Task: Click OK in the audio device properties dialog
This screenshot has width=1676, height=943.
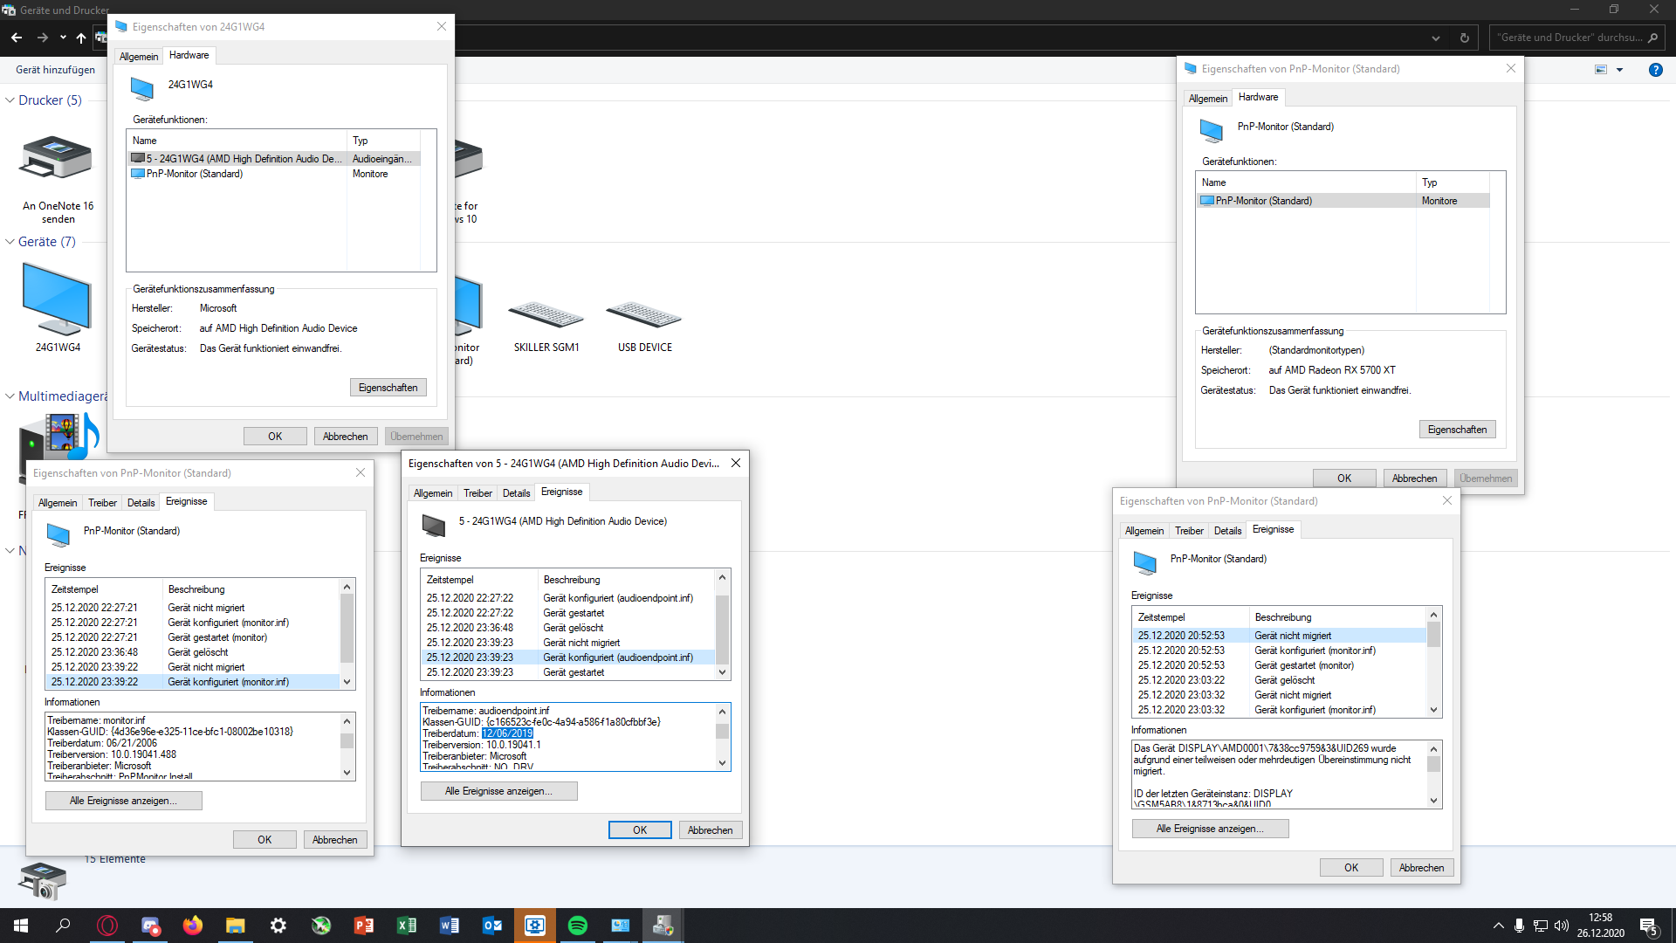Action: (x=640, y=830)
